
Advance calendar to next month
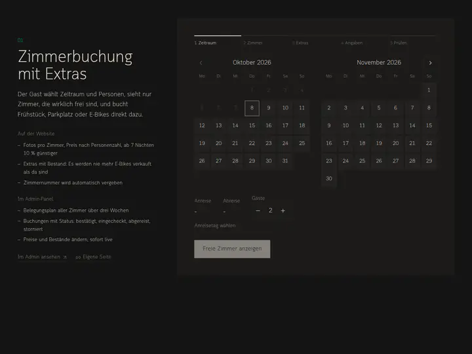430,63
